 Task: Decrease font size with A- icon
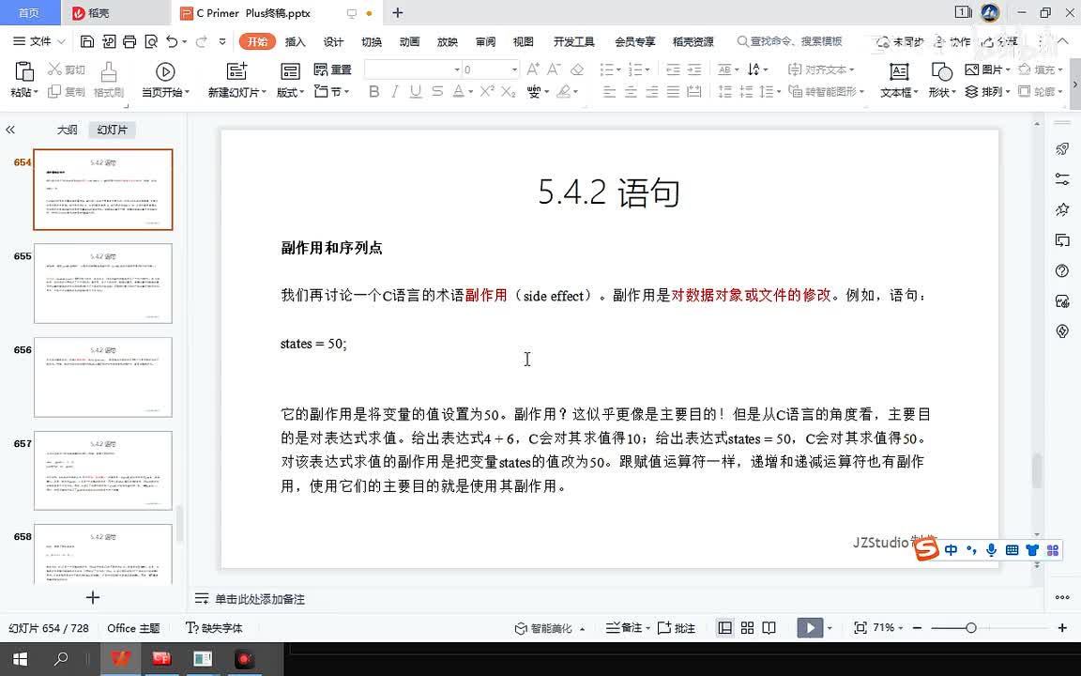[555, 69]
